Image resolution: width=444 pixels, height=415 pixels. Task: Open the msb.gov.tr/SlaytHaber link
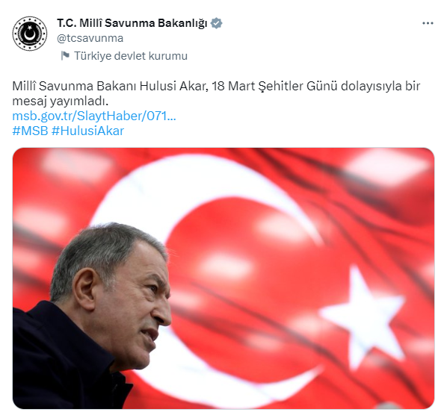pyautogui.click(x=94, y=116)
